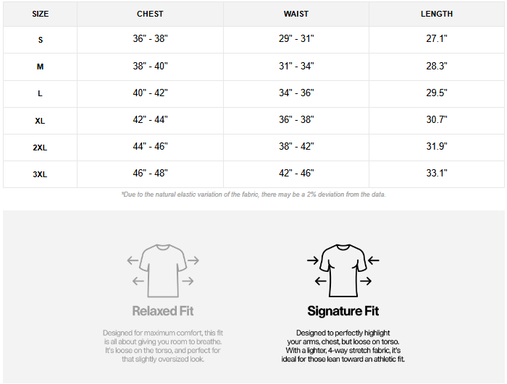The width and height of the screenshot is (507, 384).
Task: Select the Relaxed Fit heading
Action: [x=163, y=311]
